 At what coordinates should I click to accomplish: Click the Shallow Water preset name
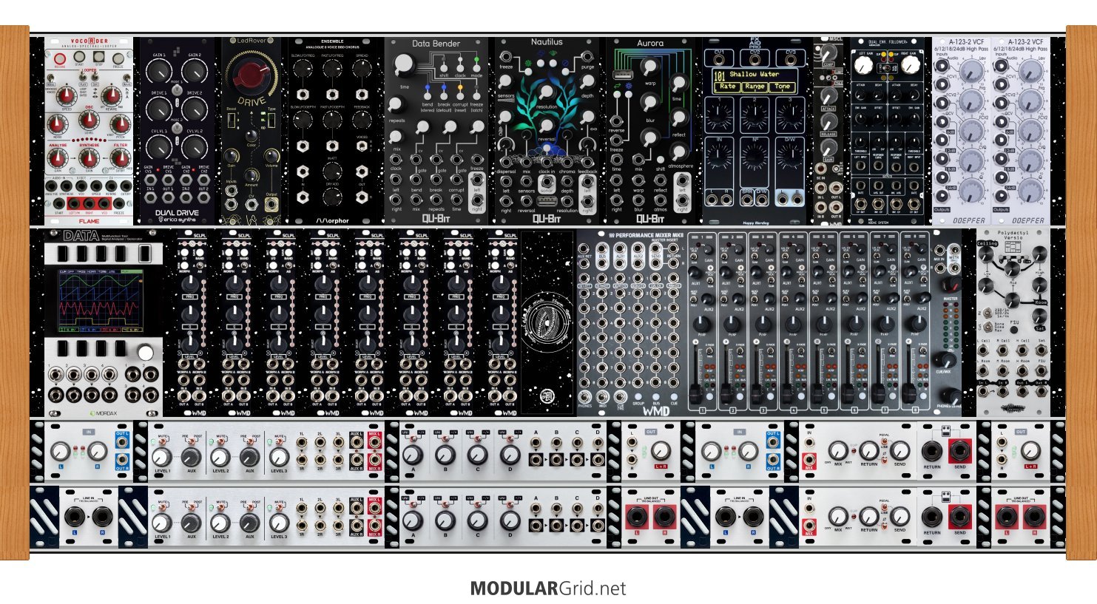tap(754, 75)
